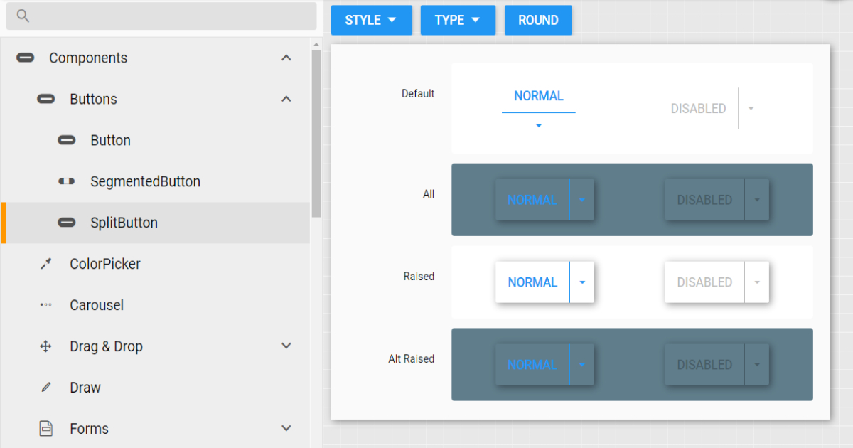Toggle the ROUND button

538,20
